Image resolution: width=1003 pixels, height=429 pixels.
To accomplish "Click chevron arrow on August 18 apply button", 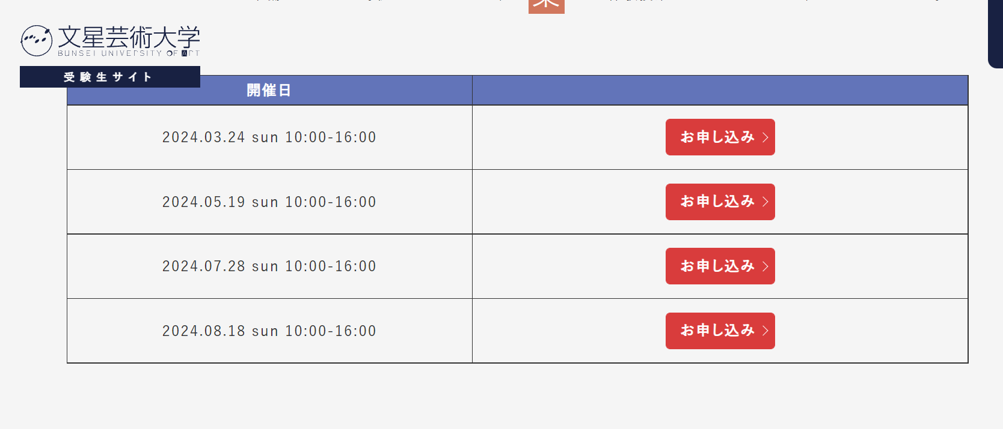I will [x=765, y=331].
